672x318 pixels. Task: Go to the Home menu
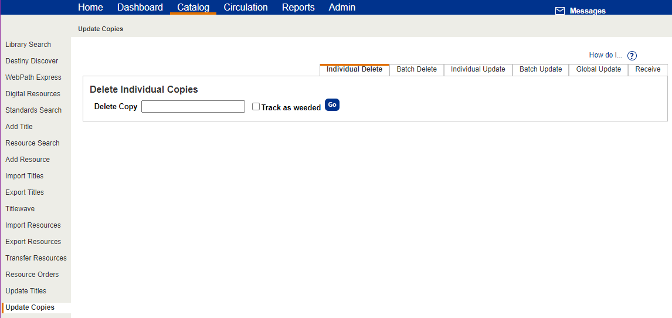tap(90, 7)
